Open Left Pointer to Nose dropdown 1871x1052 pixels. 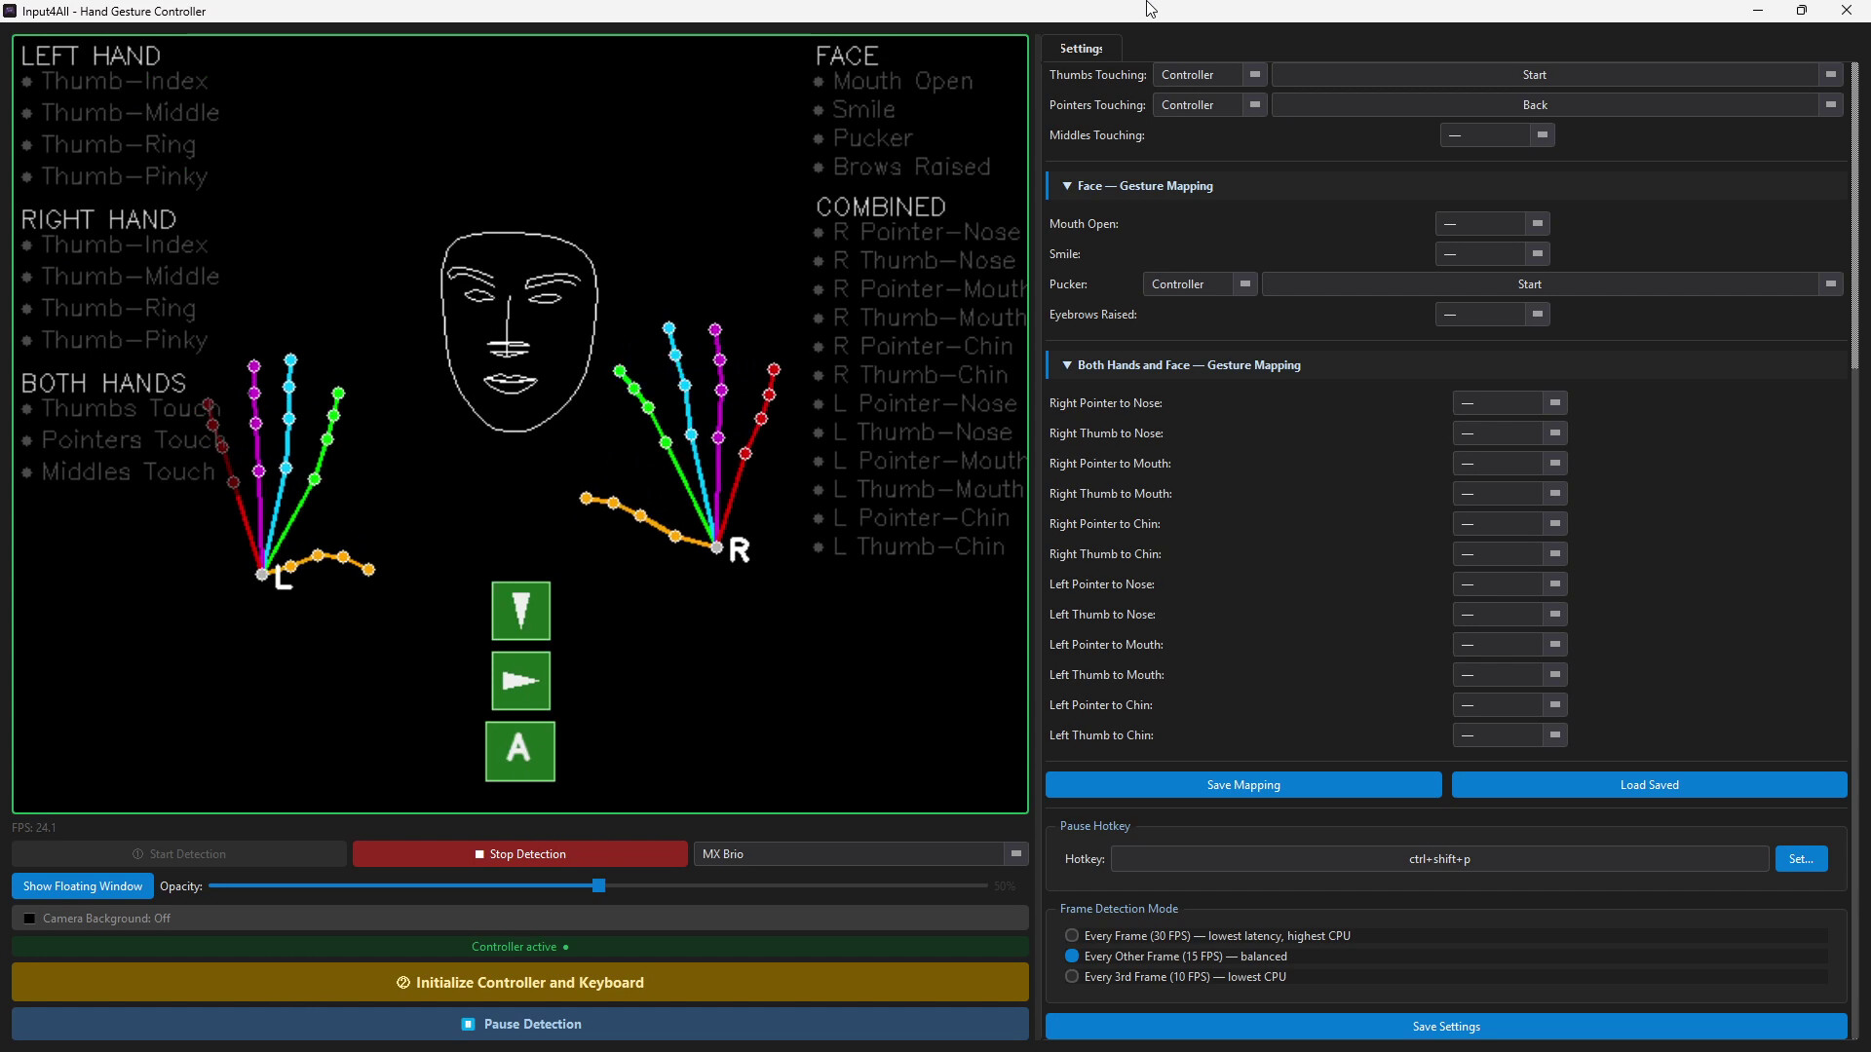coord(1509,584)
